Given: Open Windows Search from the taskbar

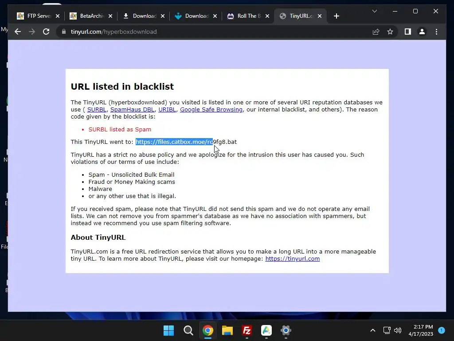Looking at the screenshot, I should pyautogui.click(x=188, y=330).
